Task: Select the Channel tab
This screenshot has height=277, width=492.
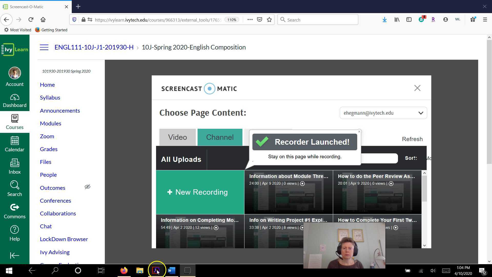Action: click(220, 137)
